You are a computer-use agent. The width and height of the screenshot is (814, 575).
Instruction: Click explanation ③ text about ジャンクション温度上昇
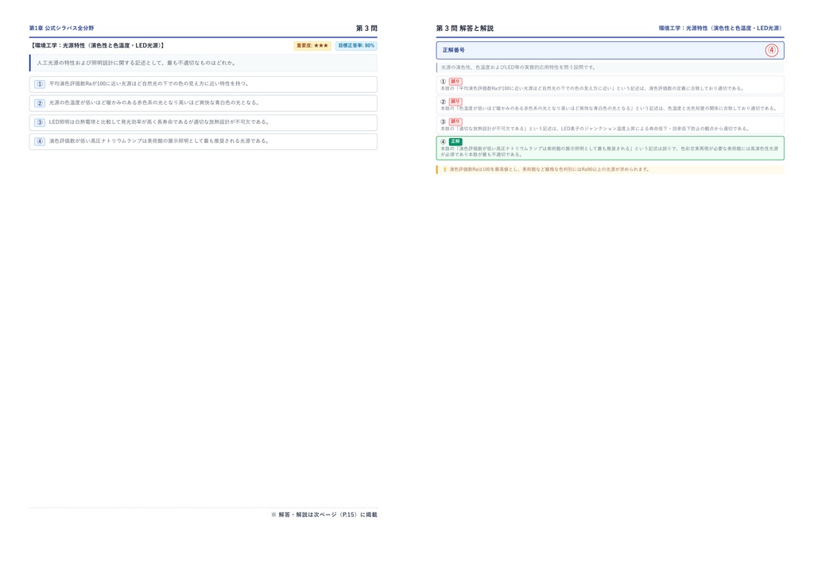click(x=595, y=129)
